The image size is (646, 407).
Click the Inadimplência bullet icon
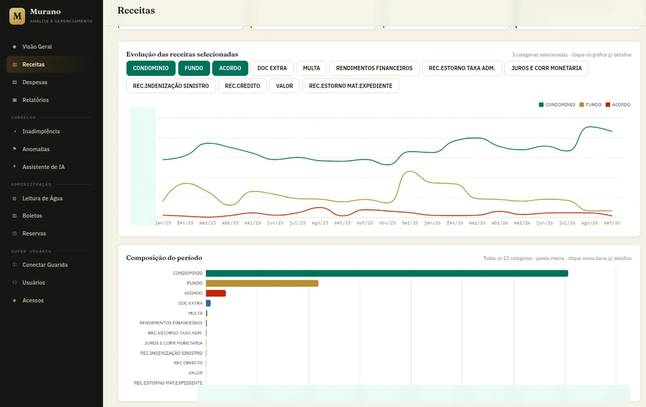[x=15, y=131]
